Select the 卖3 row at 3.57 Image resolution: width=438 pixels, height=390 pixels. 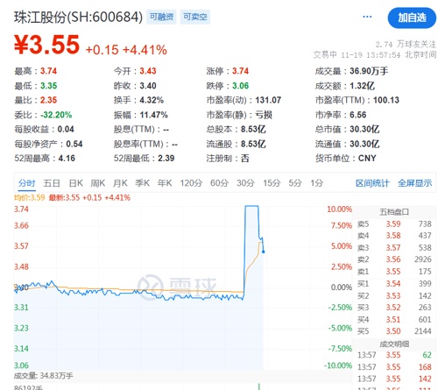[394, 248]
